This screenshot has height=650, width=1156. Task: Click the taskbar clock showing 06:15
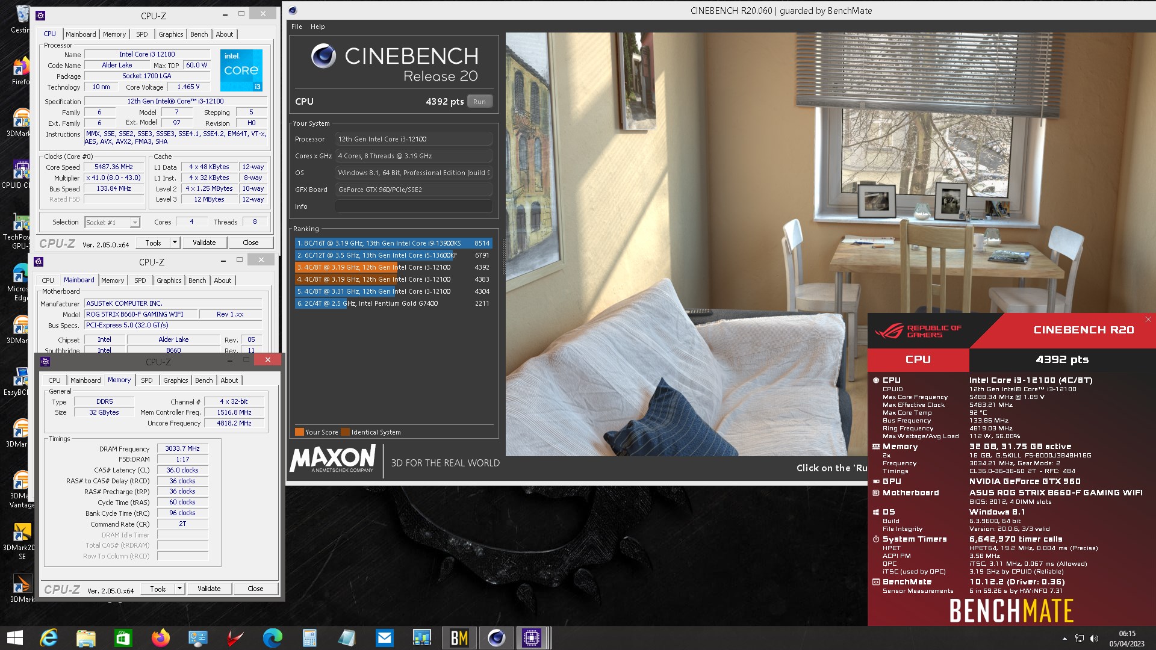click(1127, 639)
